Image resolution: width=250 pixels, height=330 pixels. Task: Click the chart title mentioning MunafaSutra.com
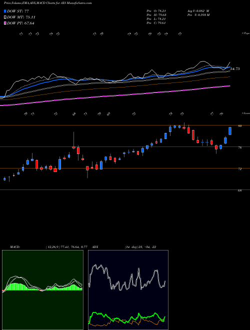pos(48,3)
